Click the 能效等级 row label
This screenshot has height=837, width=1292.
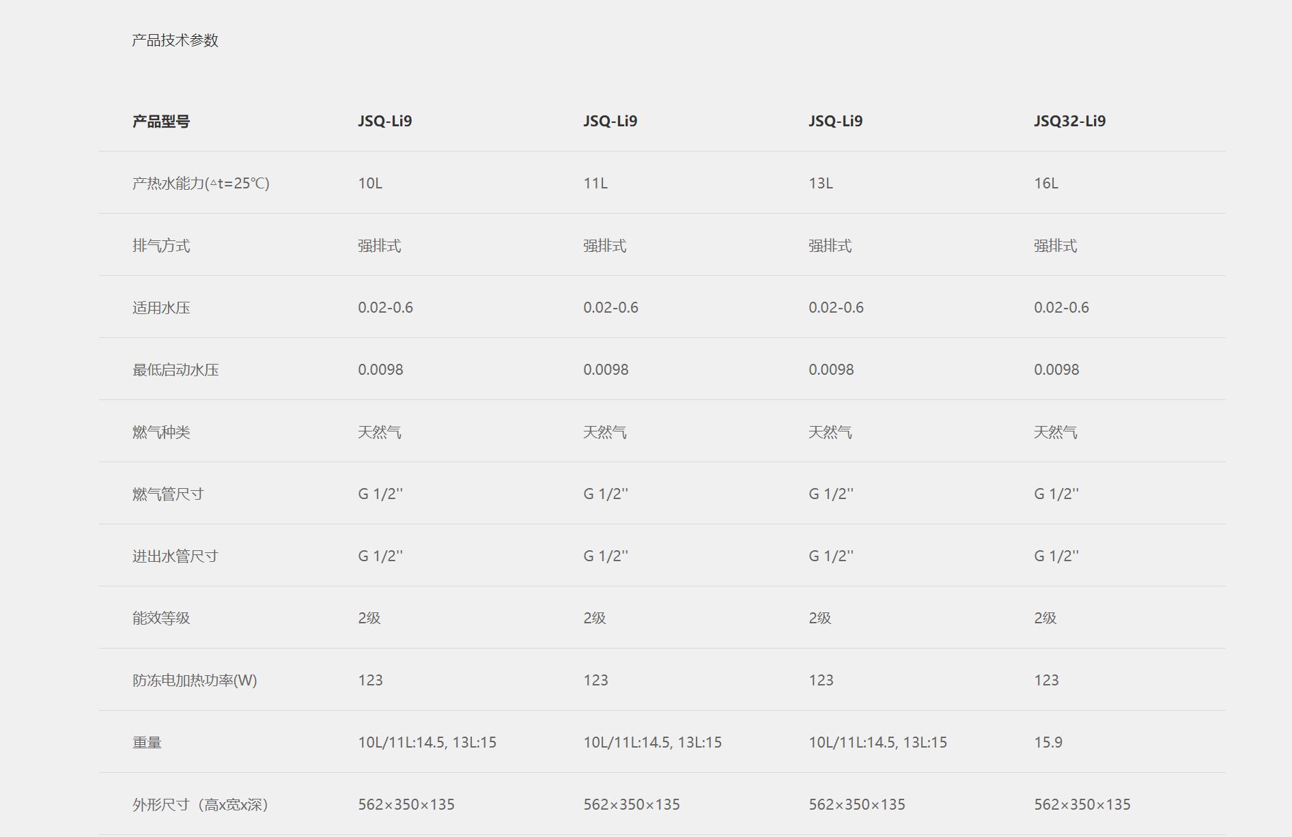coord(161,619)
